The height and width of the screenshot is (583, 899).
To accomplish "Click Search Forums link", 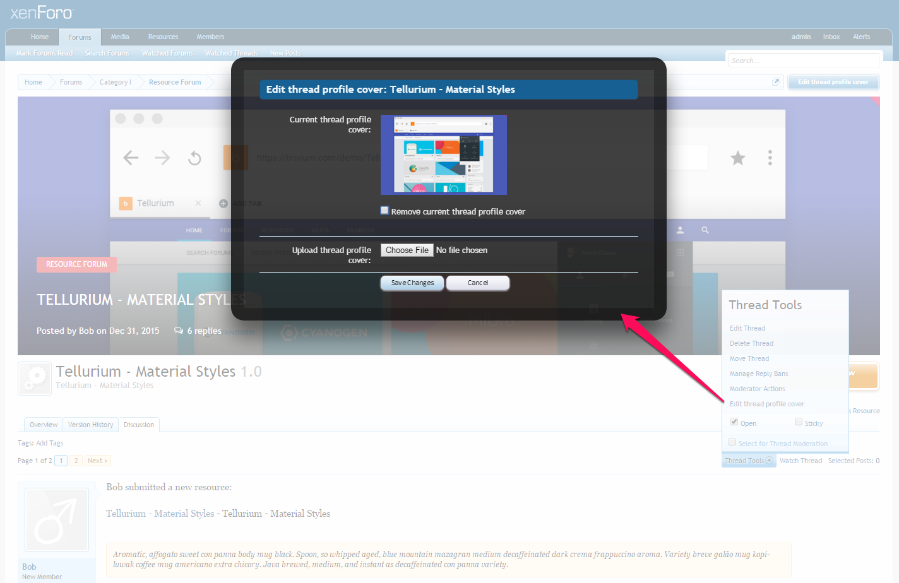I will [107, 53].
